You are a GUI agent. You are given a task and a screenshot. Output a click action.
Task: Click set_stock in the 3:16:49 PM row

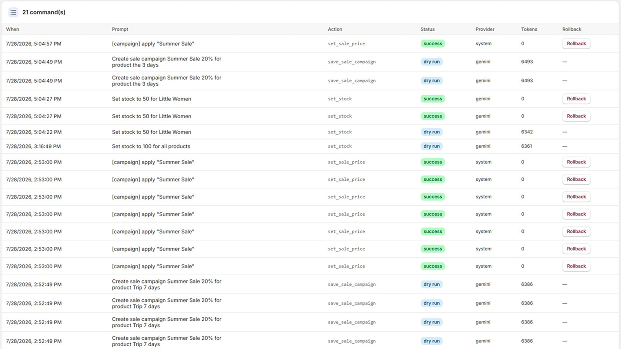(340, 146)
